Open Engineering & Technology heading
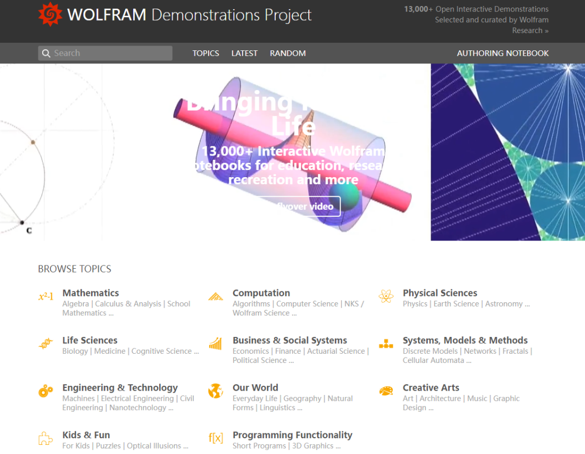The width and height of the screenshot is (585, 454). (x=120, y=387)
